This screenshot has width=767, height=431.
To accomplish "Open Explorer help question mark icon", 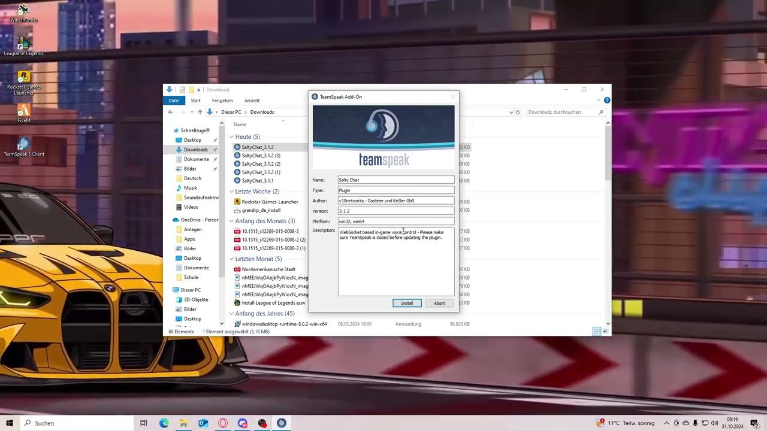I will [x=606, y=101].
